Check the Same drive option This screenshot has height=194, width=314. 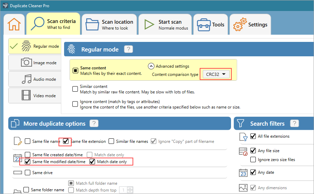point(28,172)
